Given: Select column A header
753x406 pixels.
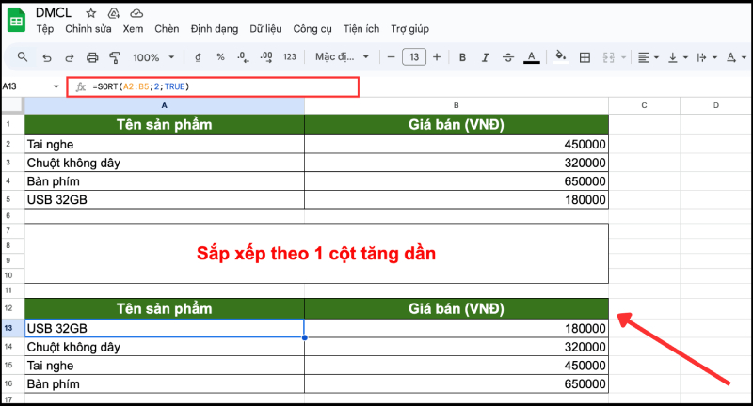Looking at the screenshot, I should point(164,105).
